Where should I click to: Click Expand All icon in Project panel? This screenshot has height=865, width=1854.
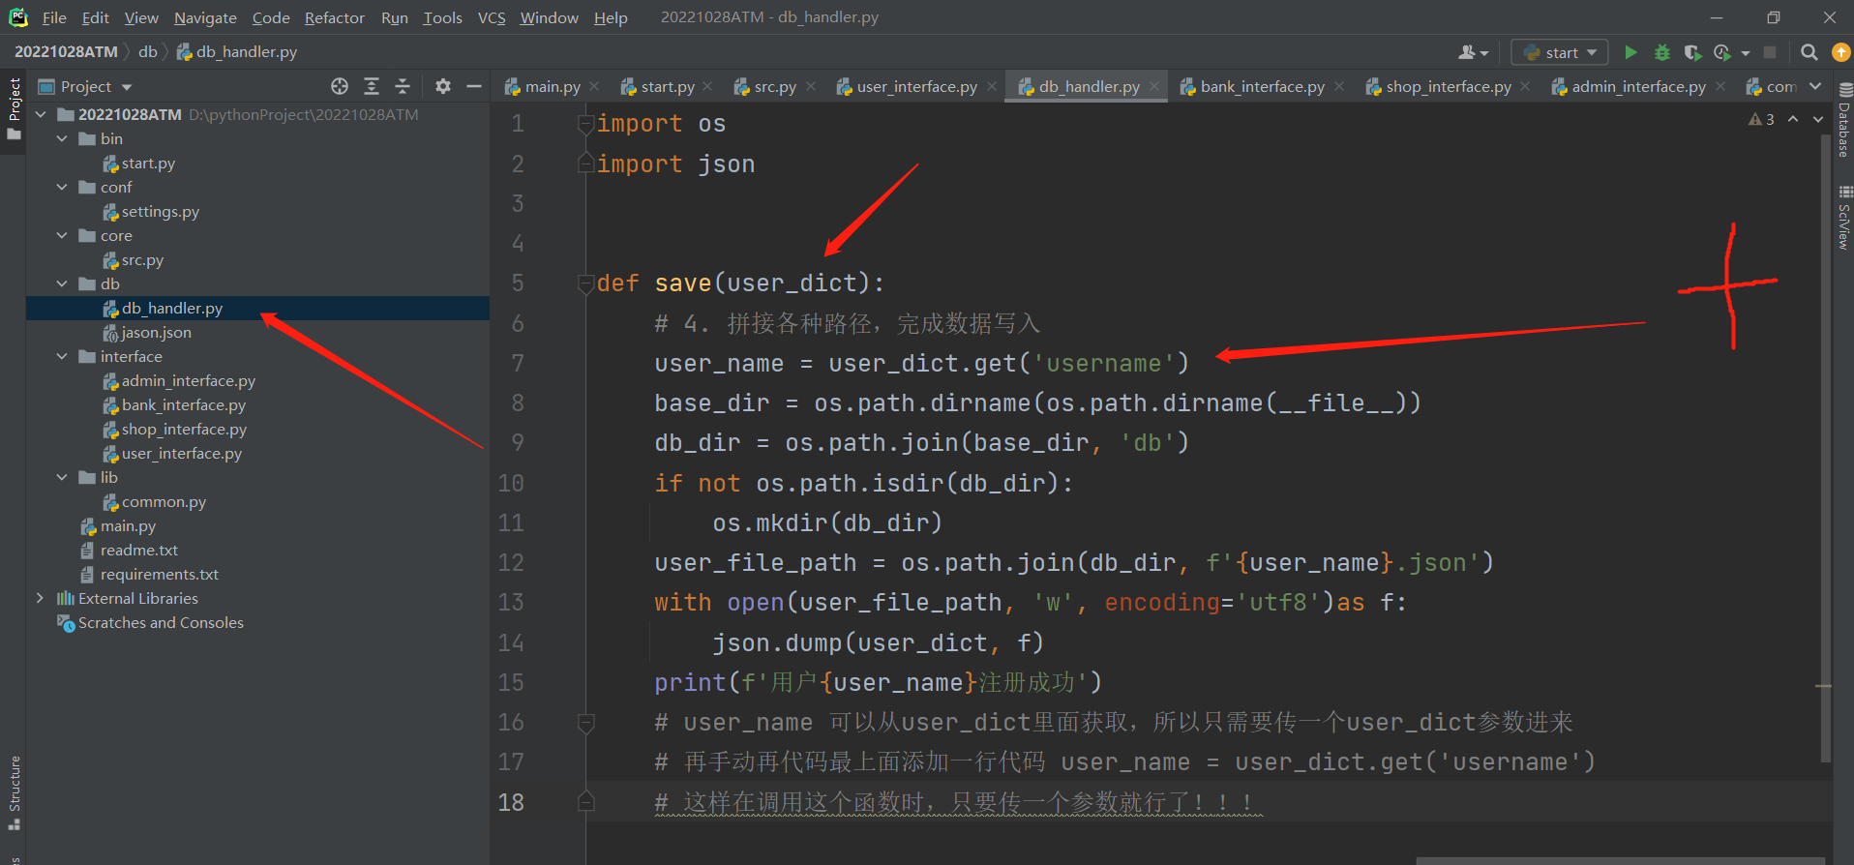tap(372, 86)
